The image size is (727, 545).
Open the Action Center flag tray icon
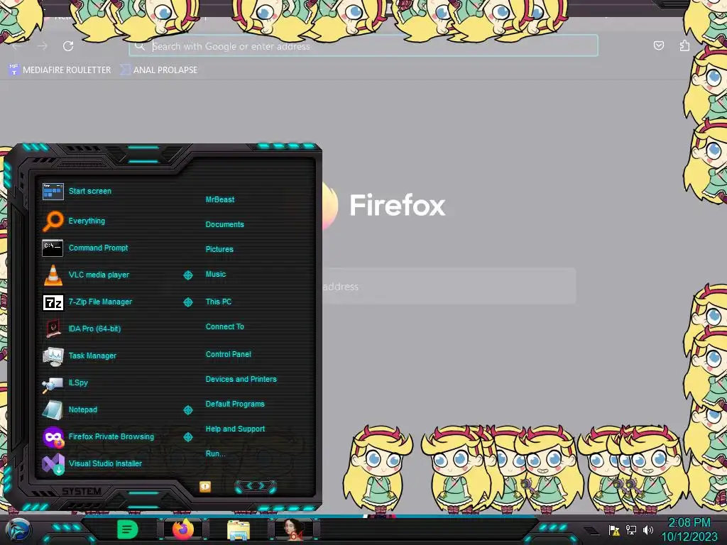[x=614, y=530]
